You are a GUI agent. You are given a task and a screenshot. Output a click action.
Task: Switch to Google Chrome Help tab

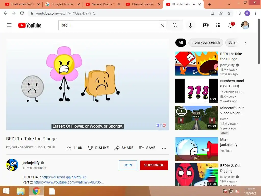pyautogui.click(x=62, y=4)
